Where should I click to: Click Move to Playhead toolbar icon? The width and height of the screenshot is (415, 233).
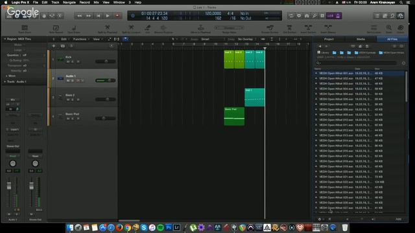tap(200, 28)
